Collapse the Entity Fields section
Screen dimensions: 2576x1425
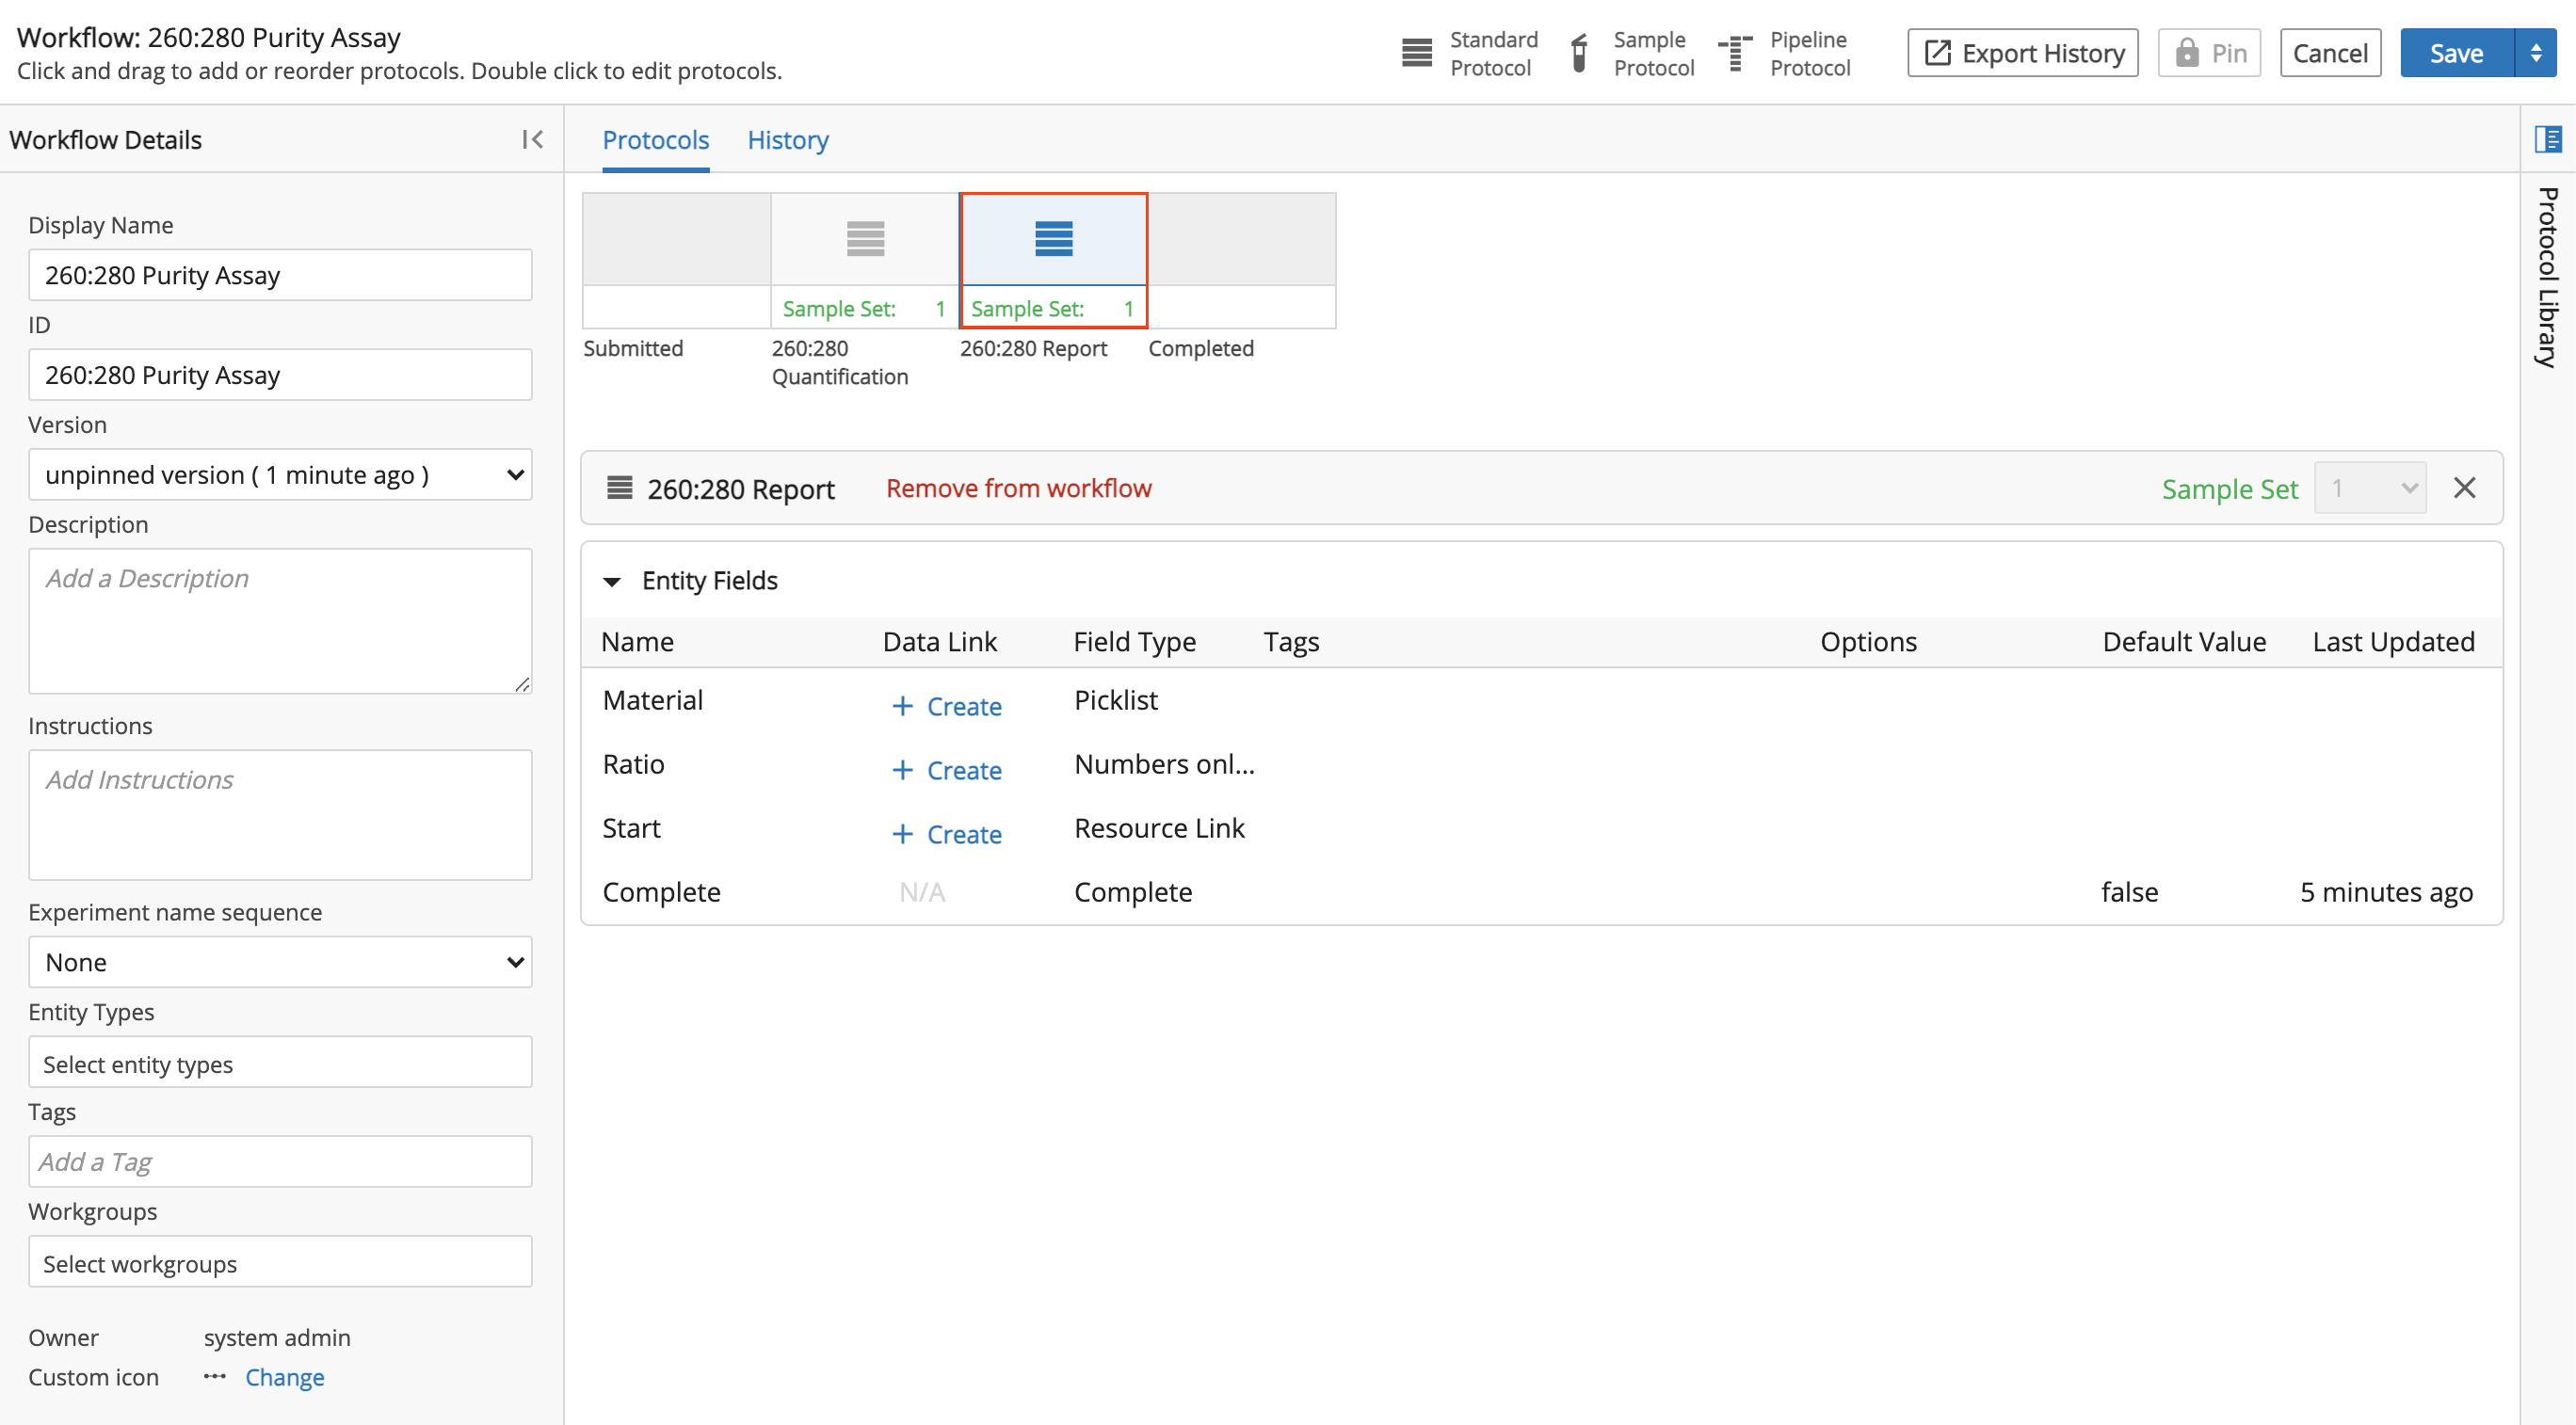click(x=612, y=581)
